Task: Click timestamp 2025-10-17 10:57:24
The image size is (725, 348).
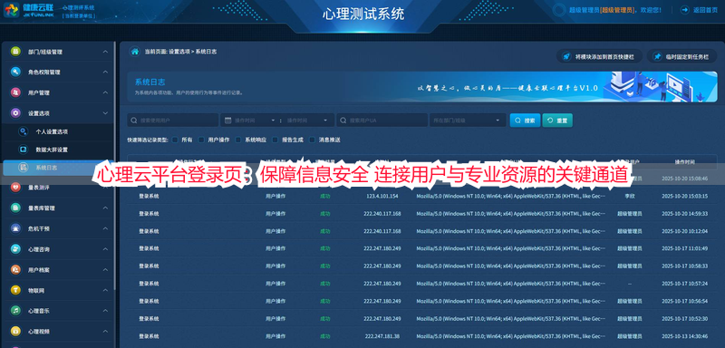Action: pos(684,284)
